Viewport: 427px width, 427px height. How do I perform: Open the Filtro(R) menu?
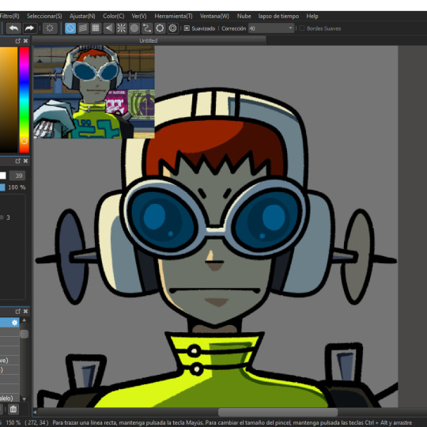[9, 16]
